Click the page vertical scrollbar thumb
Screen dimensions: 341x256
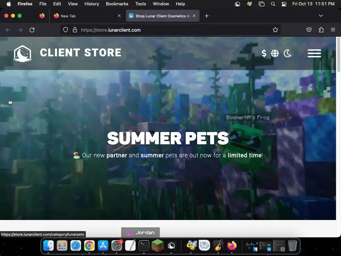pos(338,54)
